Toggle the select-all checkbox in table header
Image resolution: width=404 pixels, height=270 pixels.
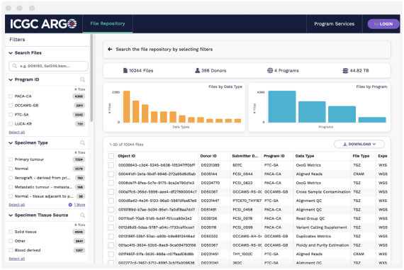click(x=111, y=156)
